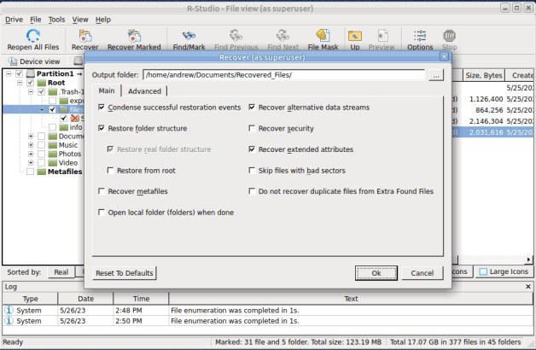Screen dimensions: 536x350
Task: Sort by Real button
Action: (61, 272)
